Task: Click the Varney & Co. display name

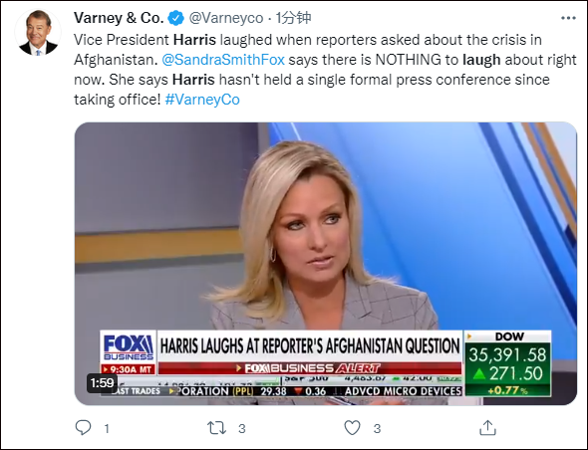Action: click(119, 18)
